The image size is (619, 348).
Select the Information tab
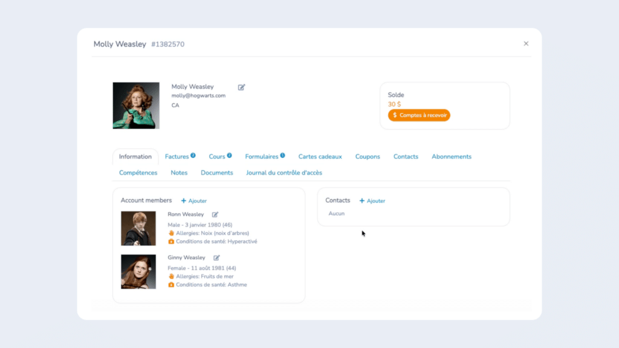[135, 156]
